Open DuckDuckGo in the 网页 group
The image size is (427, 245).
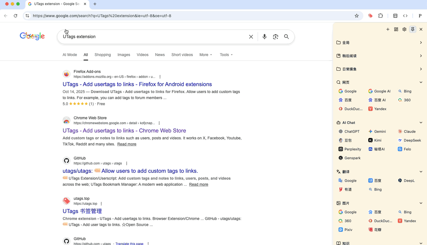click(350, 109)
